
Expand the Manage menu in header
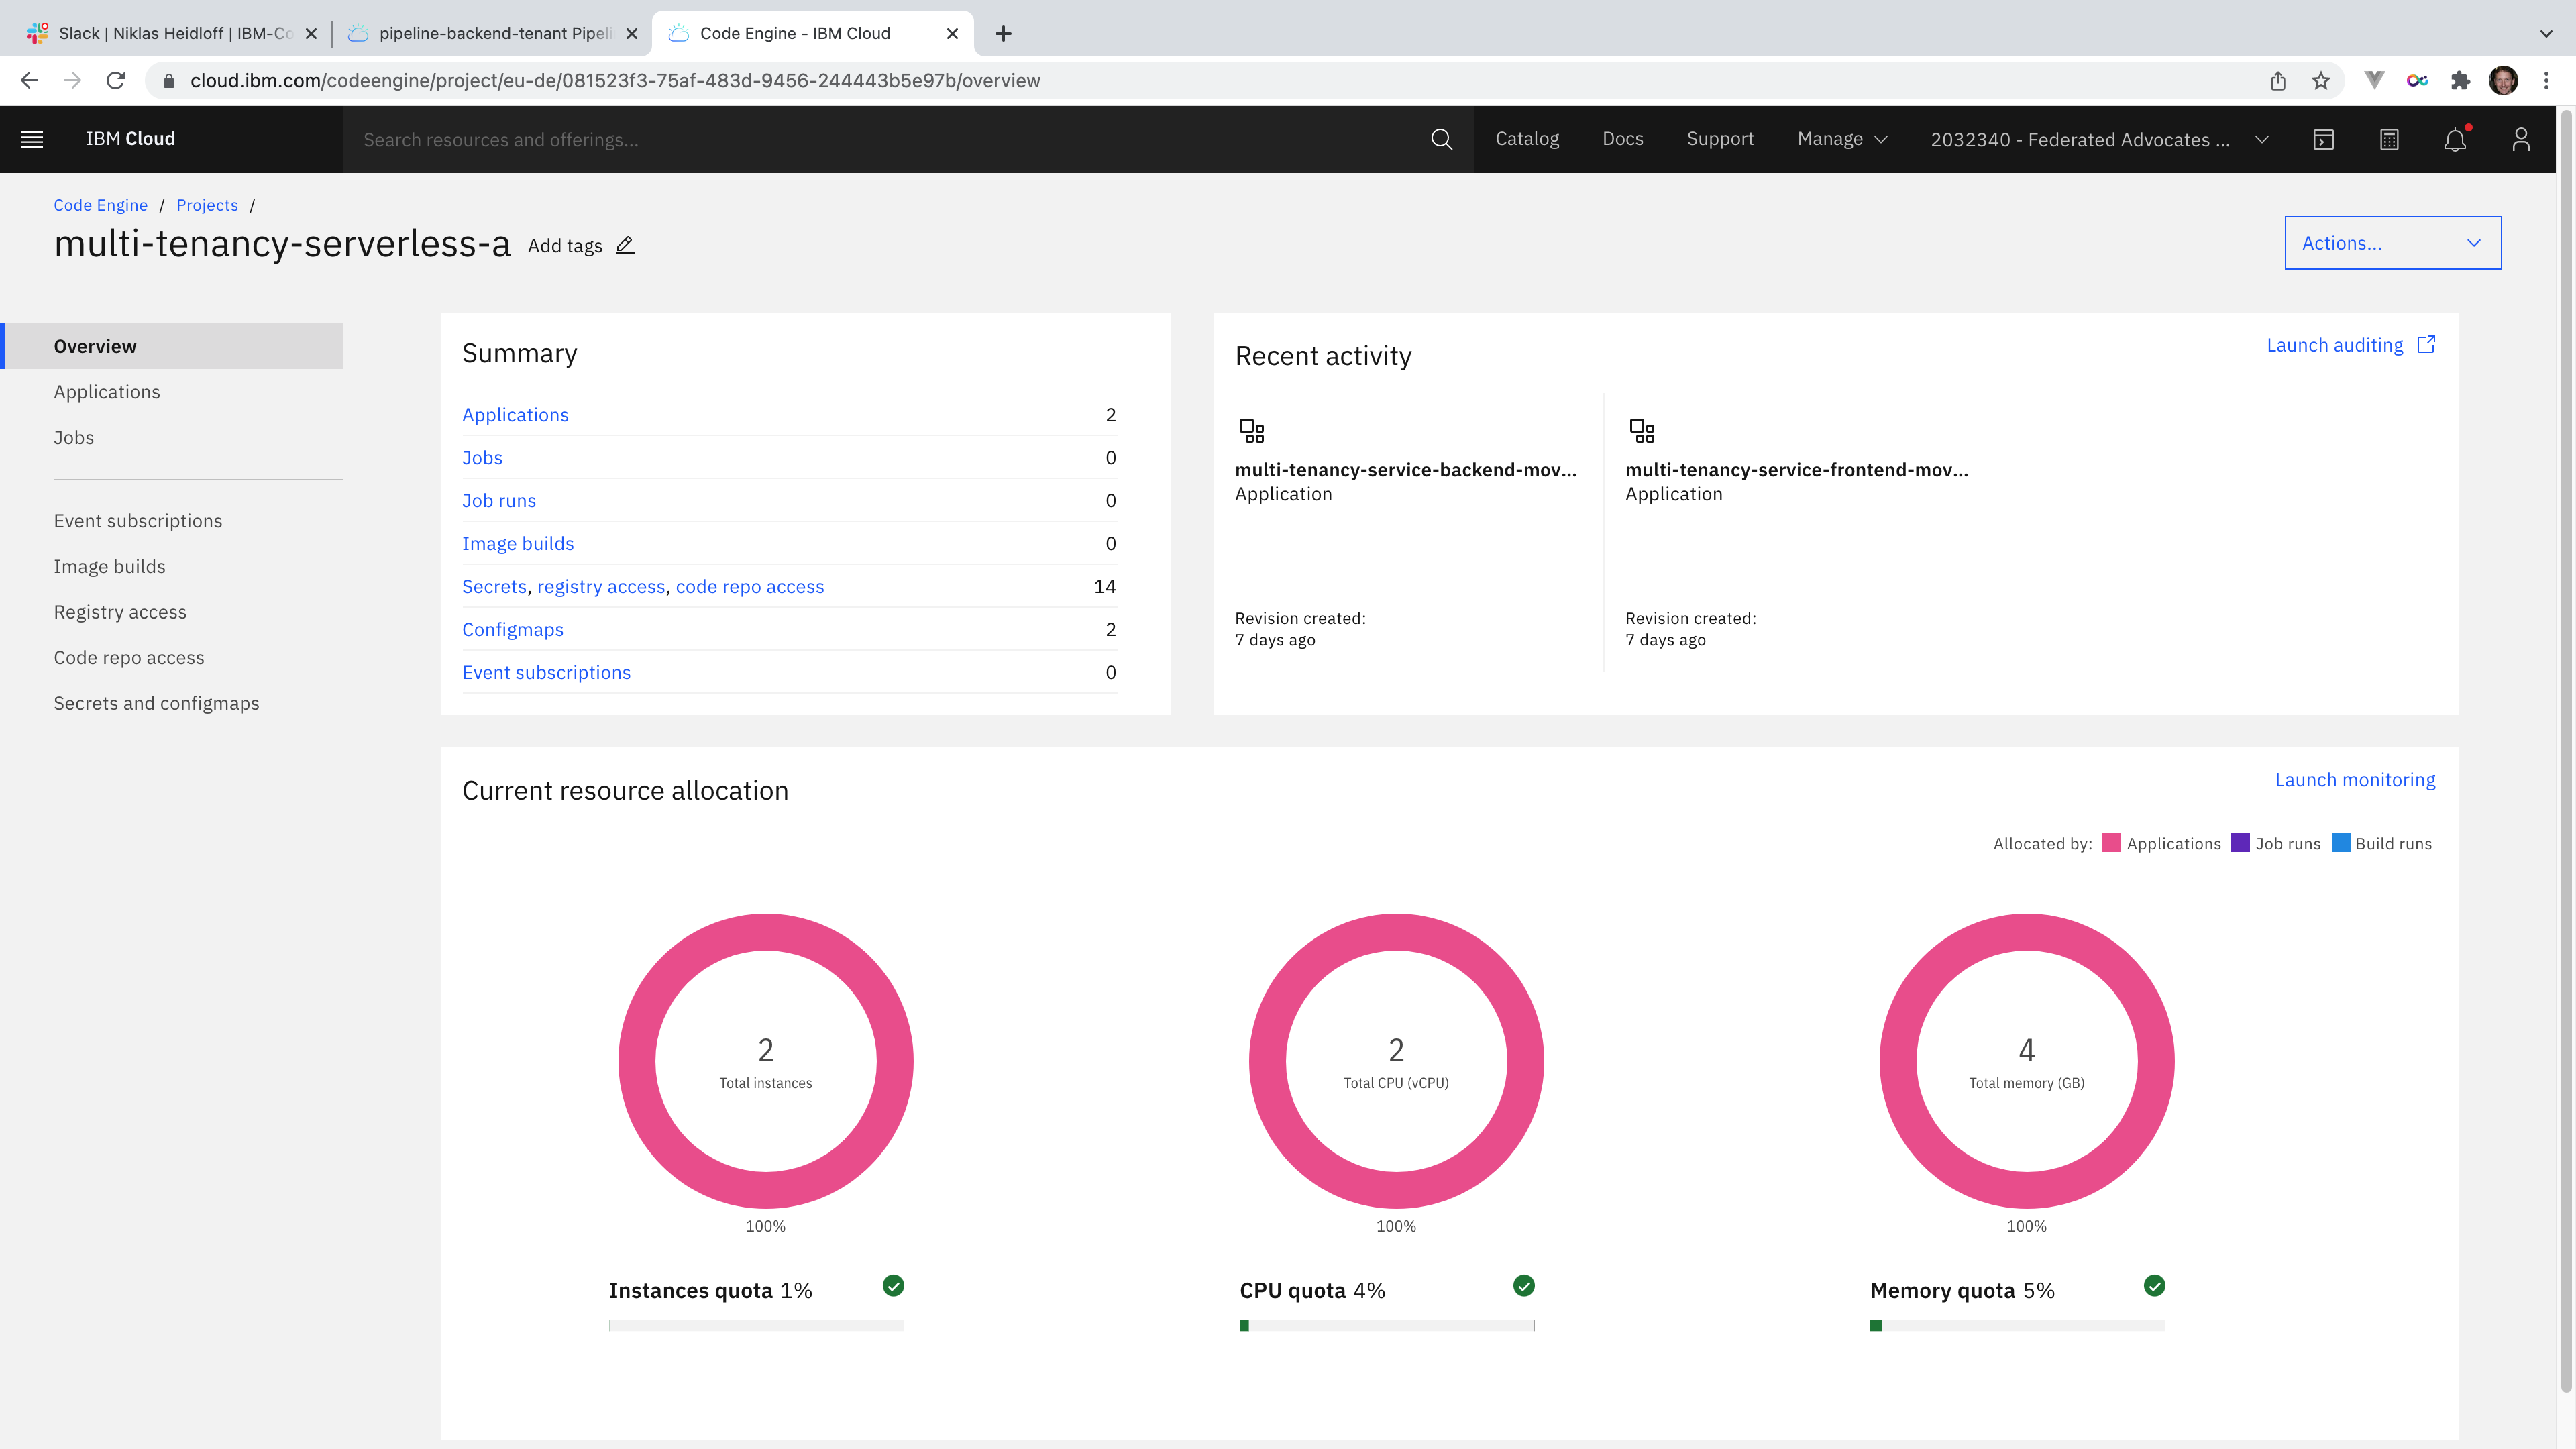(x=1841, y=139)
